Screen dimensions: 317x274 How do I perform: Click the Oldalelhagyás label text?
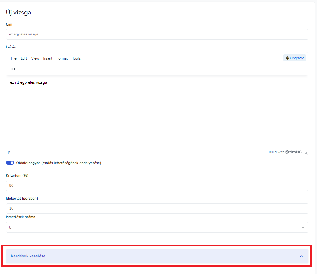click(x=59, y=163)
